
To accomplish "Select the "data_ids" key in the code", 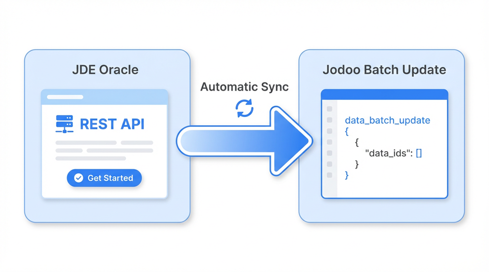I will click(389, 153).
